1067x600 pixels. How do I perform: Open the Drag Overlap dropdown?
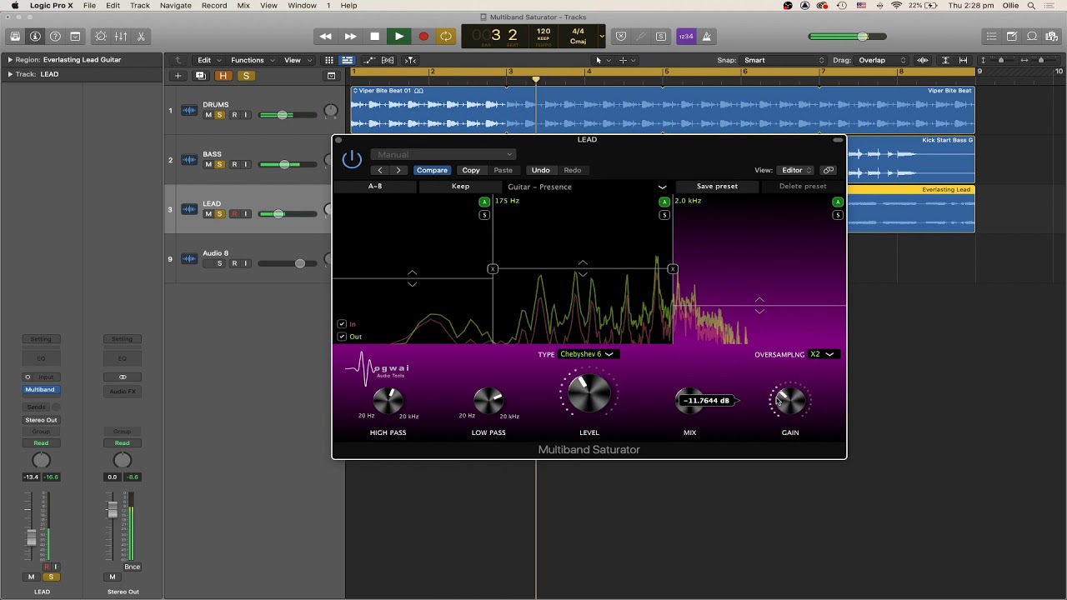click(x=883, y=60)
